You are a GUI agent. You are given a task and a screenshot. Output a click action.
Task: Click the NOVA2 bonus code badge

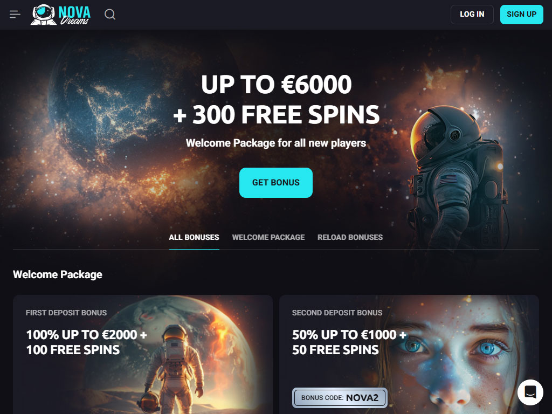(x=340, y=398)
